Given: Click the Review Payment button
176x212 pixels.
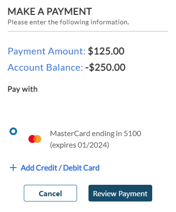Looking at the screenshot, I should pos(120,193).
